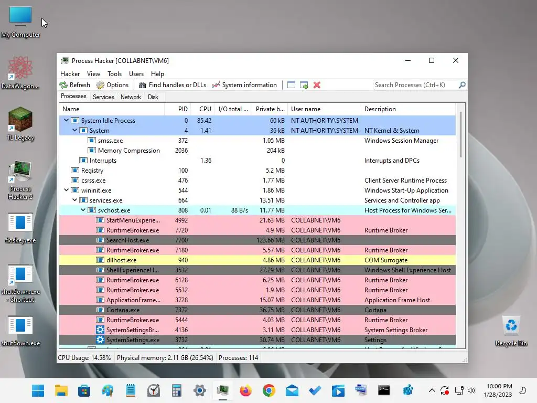Show hidden system tray icons chevron

tap(432, 390)
